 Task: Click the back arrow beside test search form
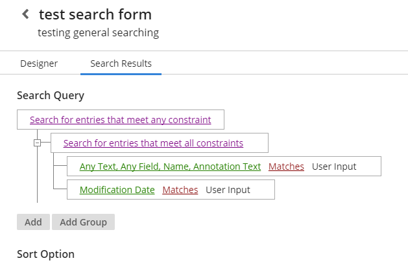(x=25, y=14)
